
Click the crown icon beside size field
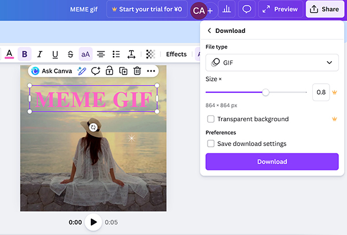tap(334, 92)
